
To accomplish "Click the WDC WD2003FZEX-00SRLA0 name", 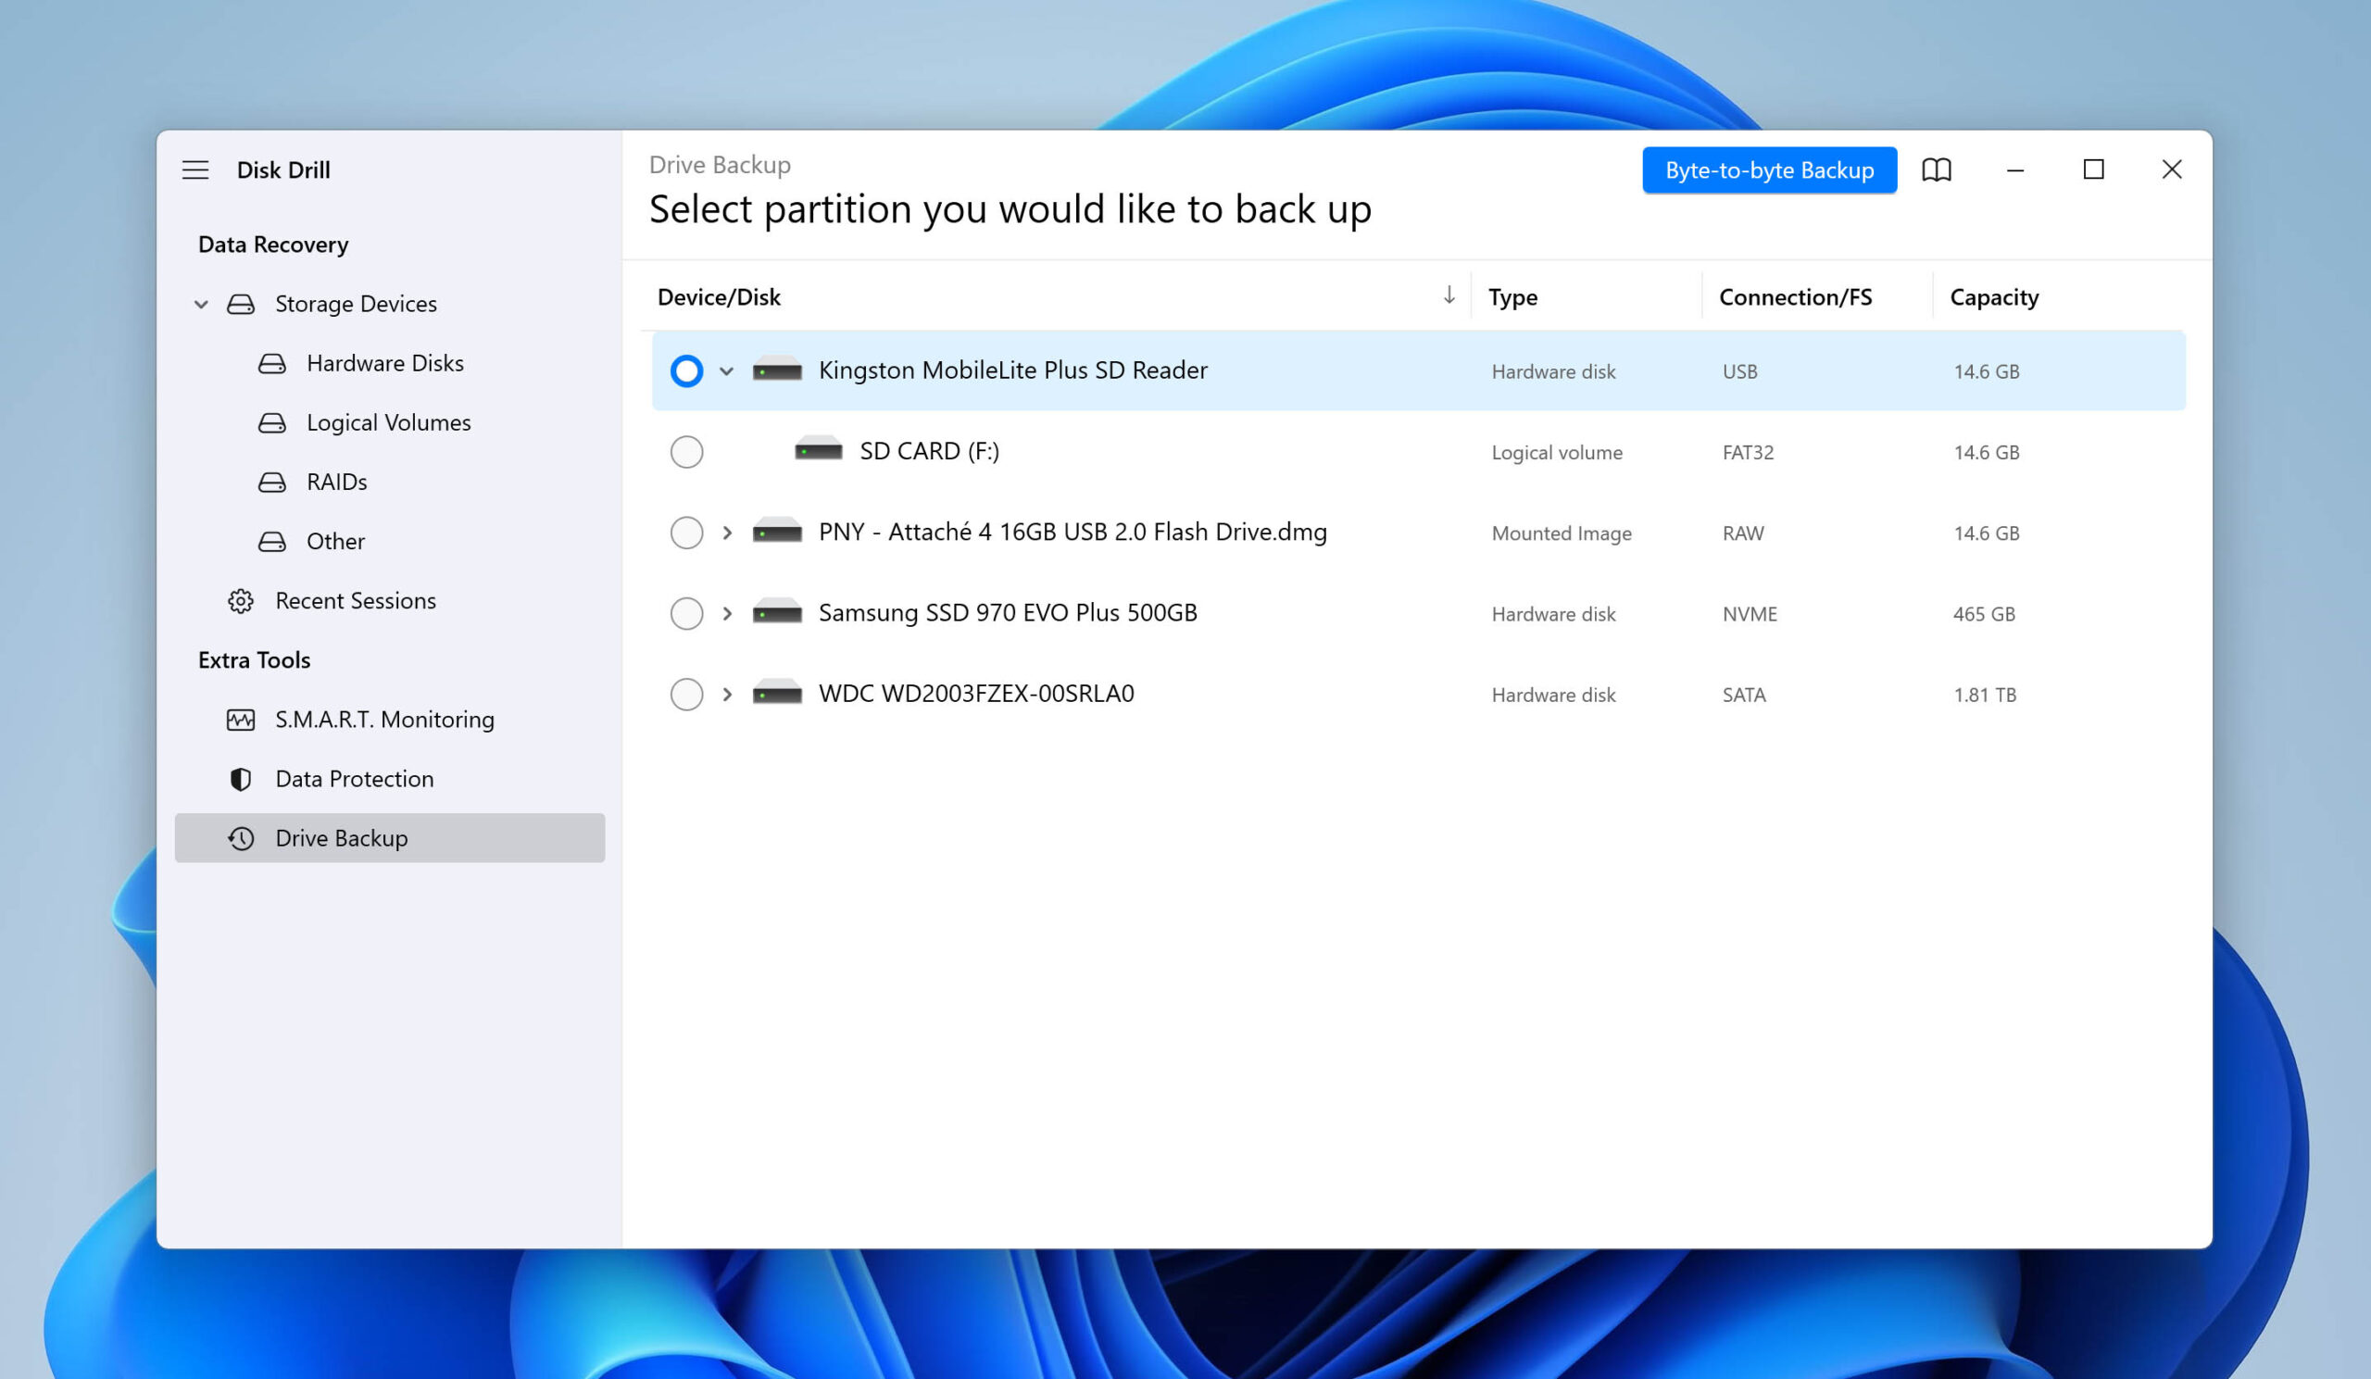I will (976, 695).
